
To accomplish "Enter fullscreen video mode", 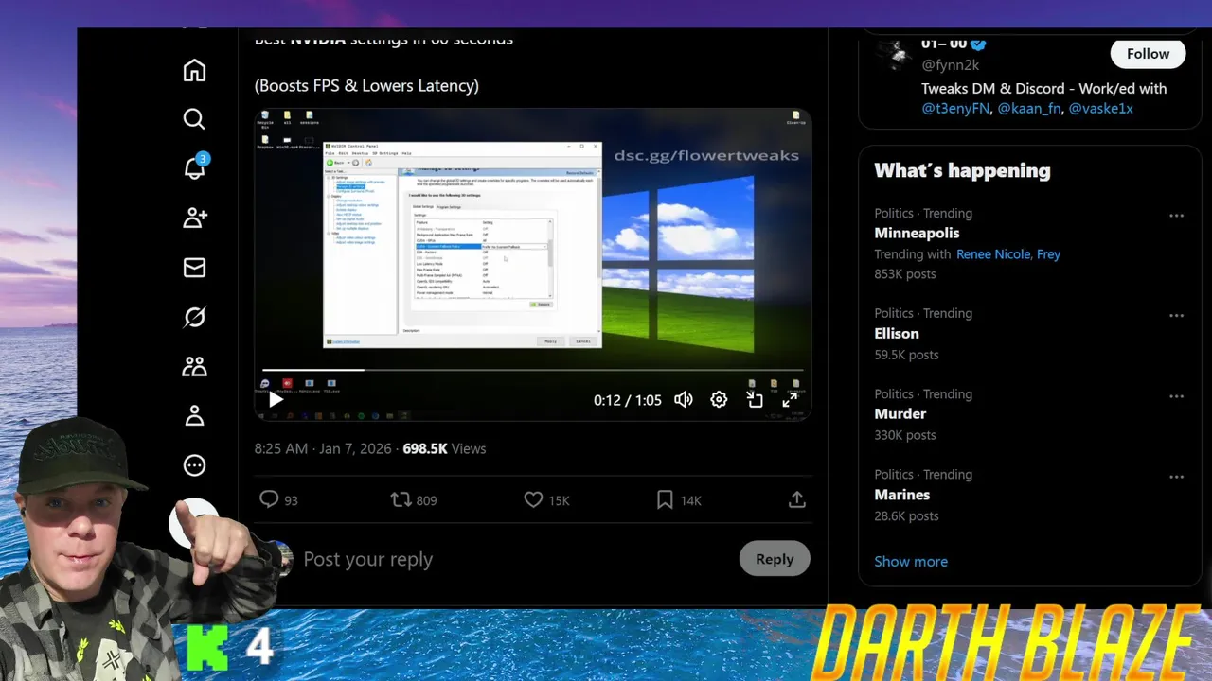I will (x=790, y=400).
